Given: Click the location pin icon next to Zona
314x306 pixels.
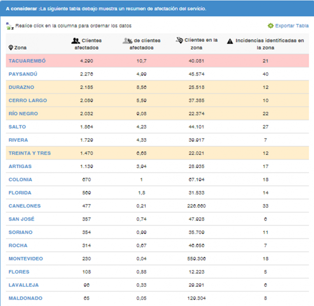Looking at the screenshot, I should coord(11,48).
